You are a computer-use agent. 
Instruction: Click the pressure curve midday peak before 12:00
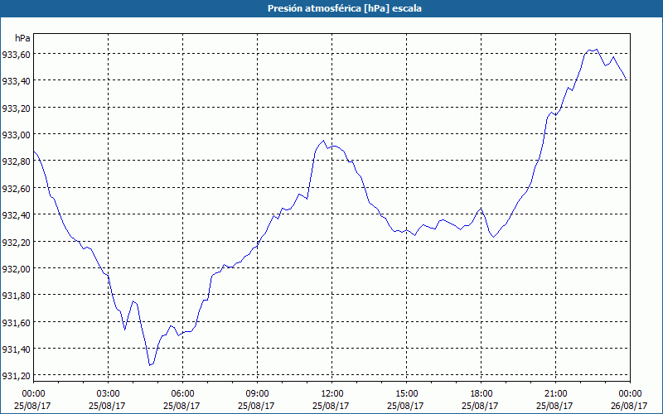tap(323, 141)
